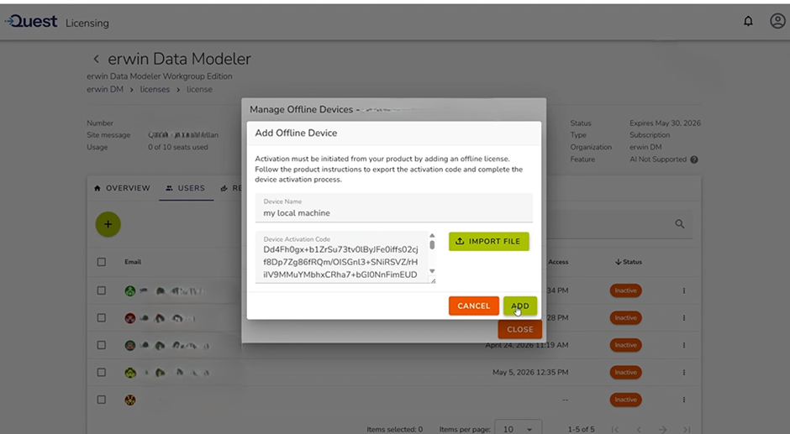Click the Inactive badge in first row
The image size is (790, 434).
(x=625, y=290)
